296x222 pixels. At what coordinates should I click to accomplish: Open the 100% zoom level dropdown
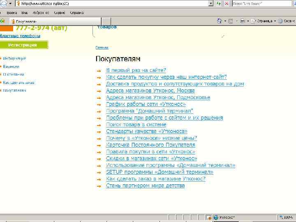287,217
